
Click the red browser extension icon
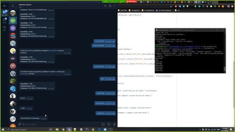click(176, 7)
